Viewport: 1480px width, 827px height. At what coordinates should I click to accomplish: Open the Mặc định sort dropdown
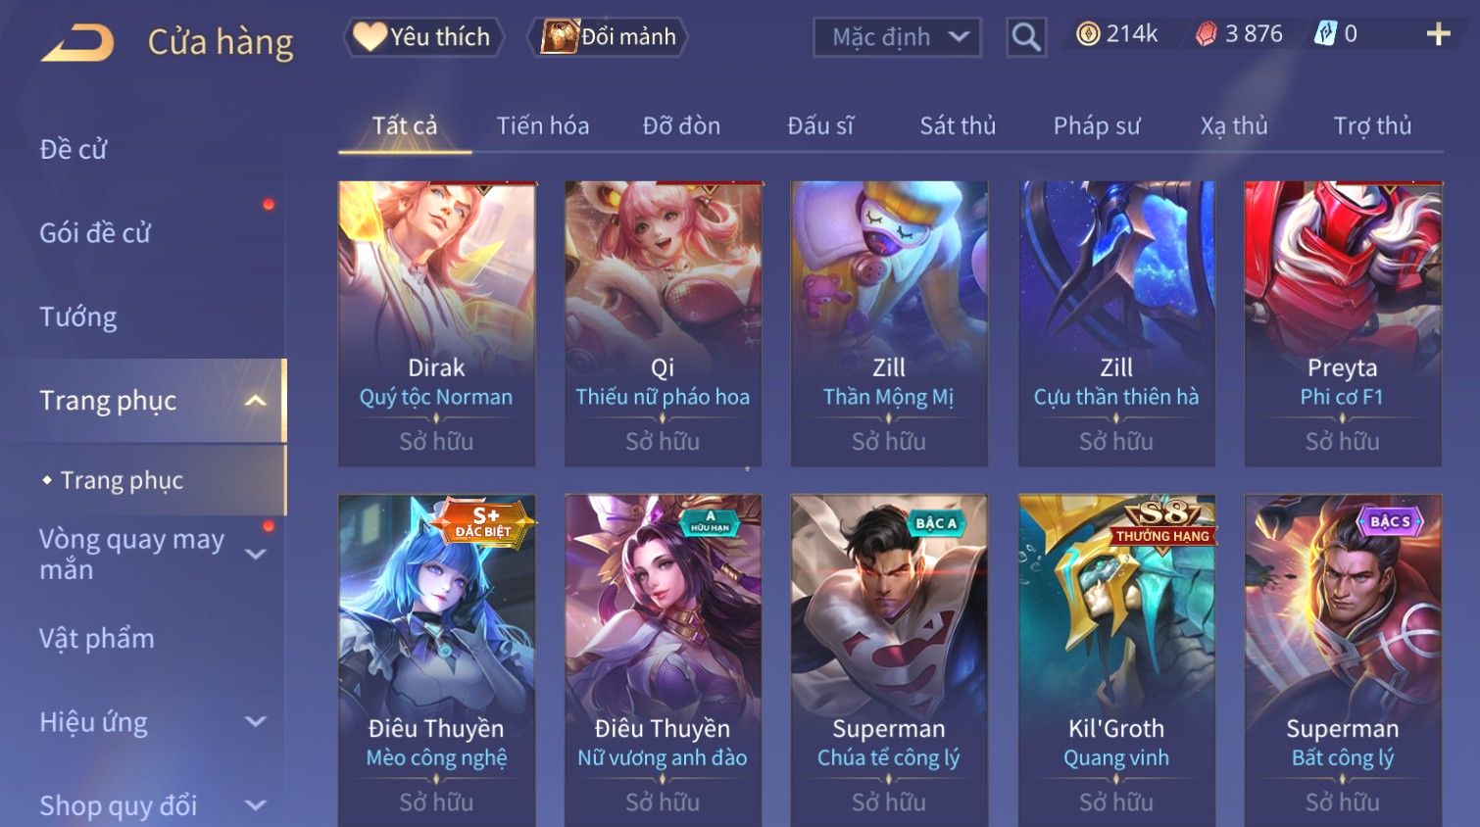(897, 37)
